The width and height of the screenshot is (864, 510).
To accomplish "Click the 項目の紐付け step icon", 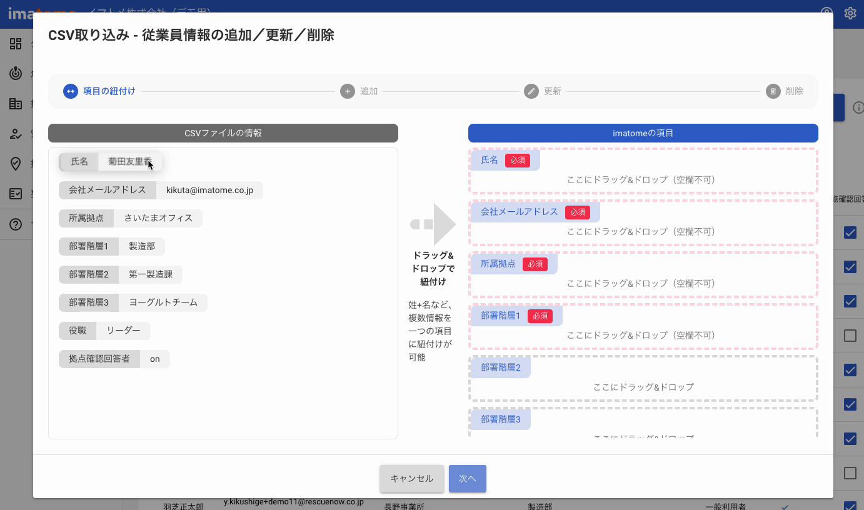I will (x=71, y=91).
